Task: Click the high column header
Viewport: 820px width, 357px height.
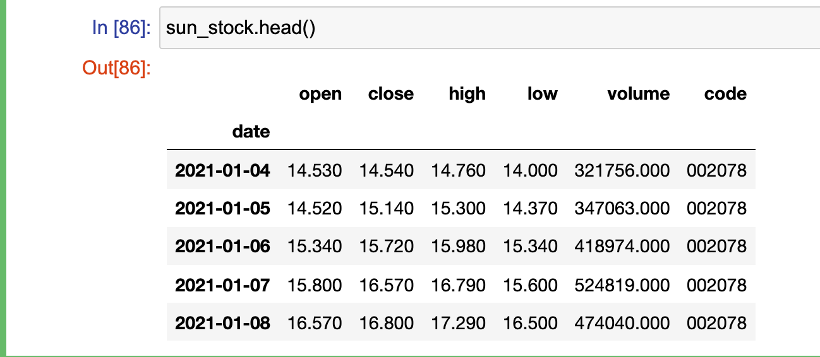Action: coord(467,95)
